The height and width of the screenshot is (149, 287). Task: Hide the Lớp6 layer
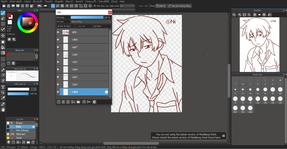(x=58, y=54)
